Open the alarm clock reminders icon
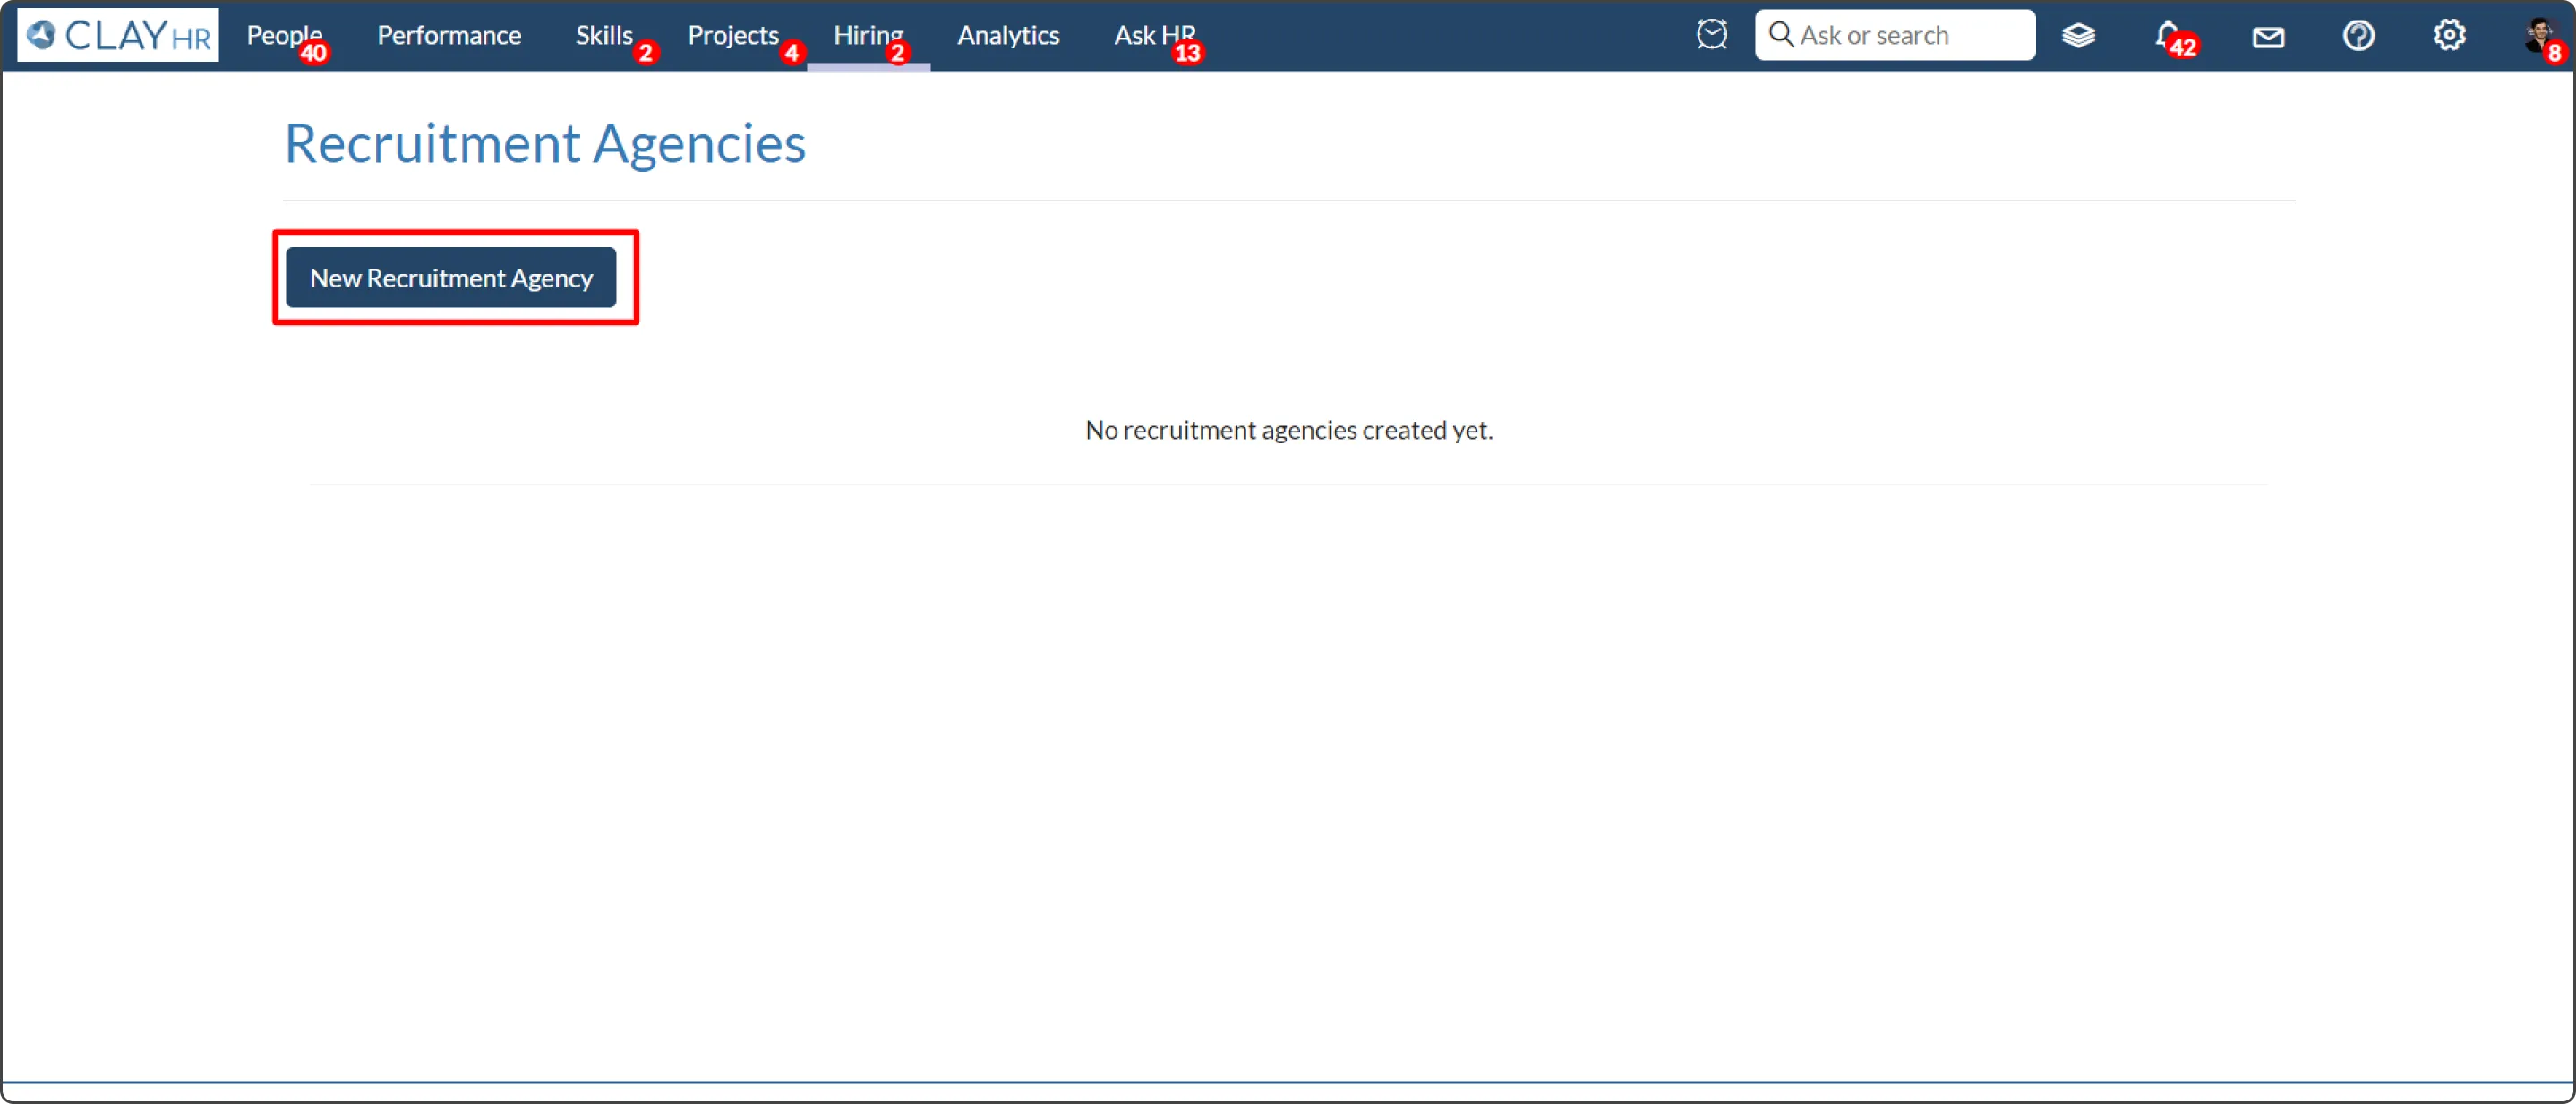 [x=1711, y=35]
